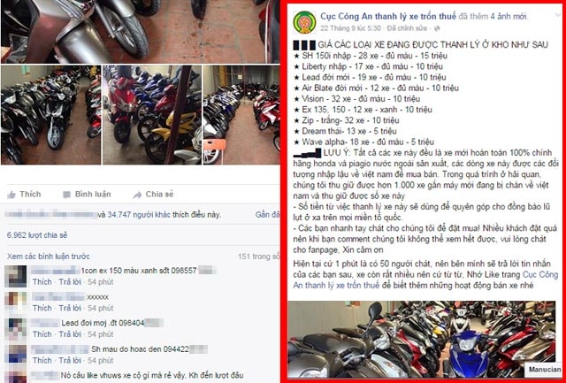Open the page's round police emblem avatar

pyautogui.click(x=304, y=22)
